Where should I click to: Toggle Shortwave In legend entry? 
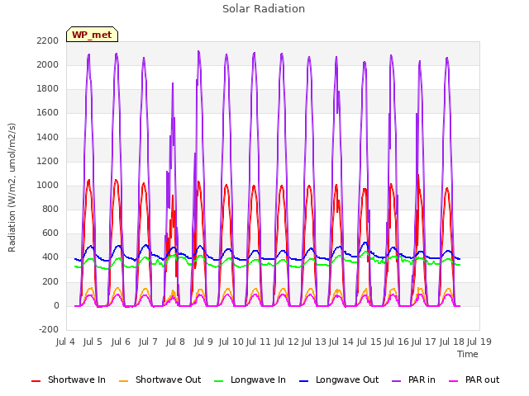[69, 379]
